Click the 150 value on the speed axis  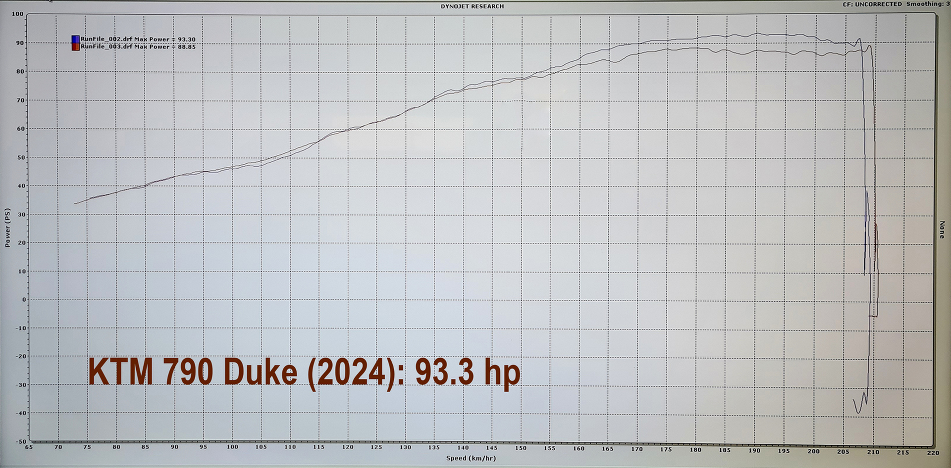point(520,448)
